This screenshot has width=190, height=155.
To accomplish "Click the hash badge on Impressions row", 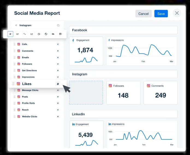I will pos(58,77).
